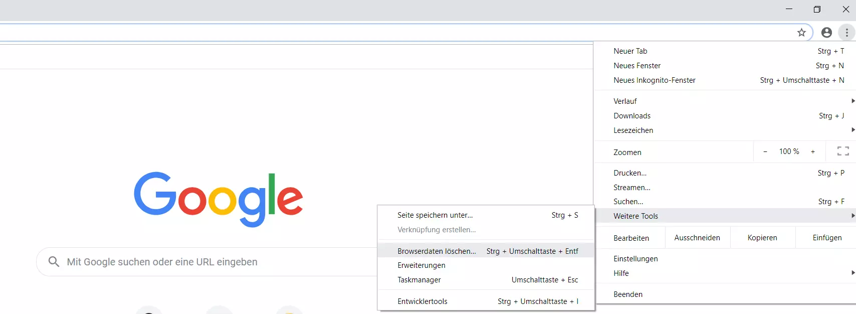Open Entwicklertools menu entry

422,301
